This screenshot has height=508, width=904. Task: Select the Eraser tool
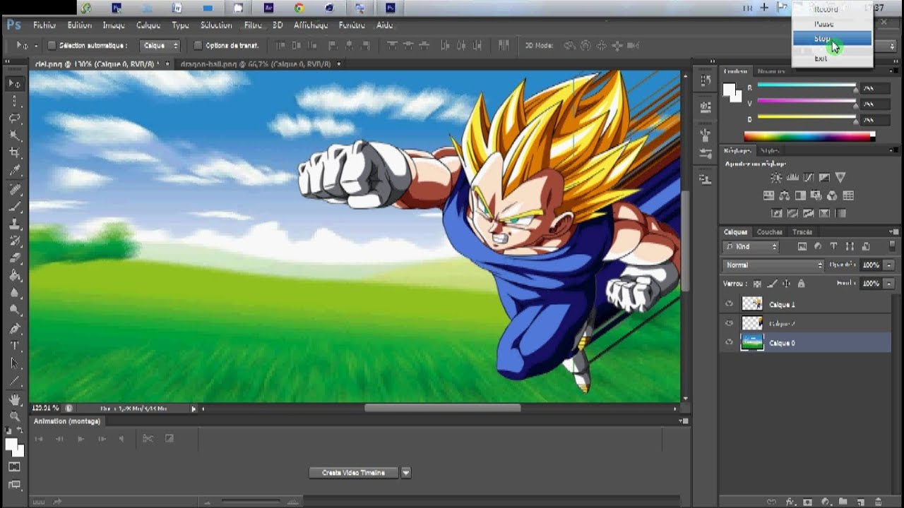coord(15,258)
